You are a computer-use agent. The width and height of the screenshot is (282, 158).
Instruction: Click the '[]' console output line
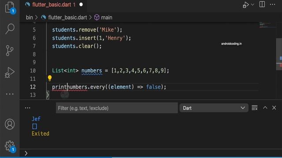pyautogui.click(x=34, y=126)
